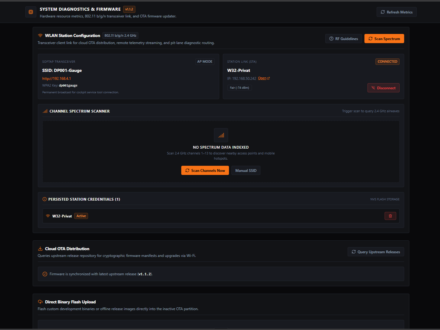Click the cloud upload icon beside Direct Binary Flash Upload

(x=40, y=302)
